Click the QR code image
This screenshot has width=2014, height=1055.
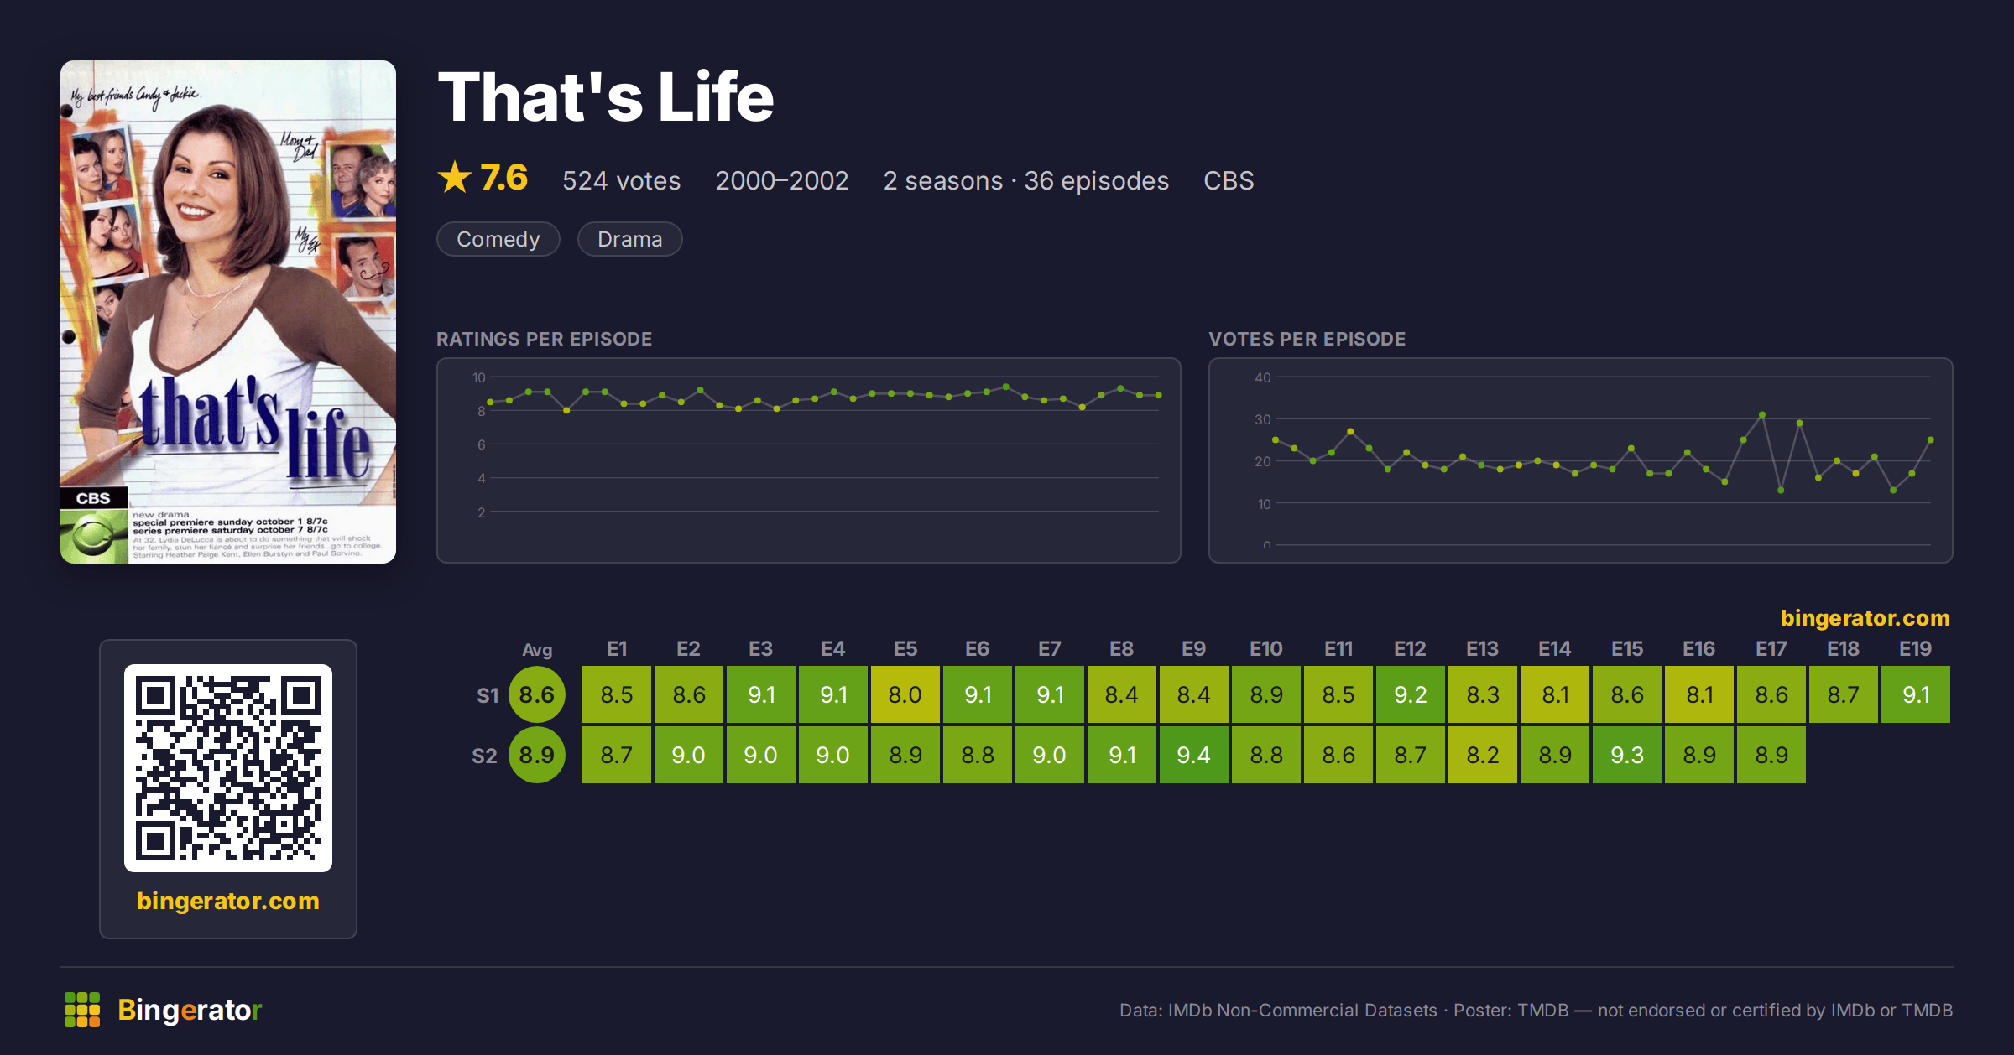tap(228, 768)
